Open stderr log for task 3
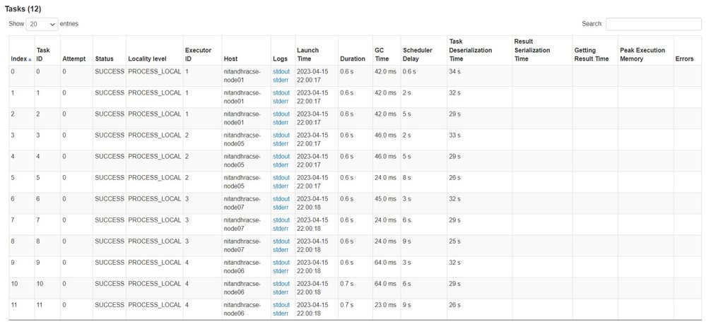The width and height of the screenshot is (706, 324). tap(281, 143)
